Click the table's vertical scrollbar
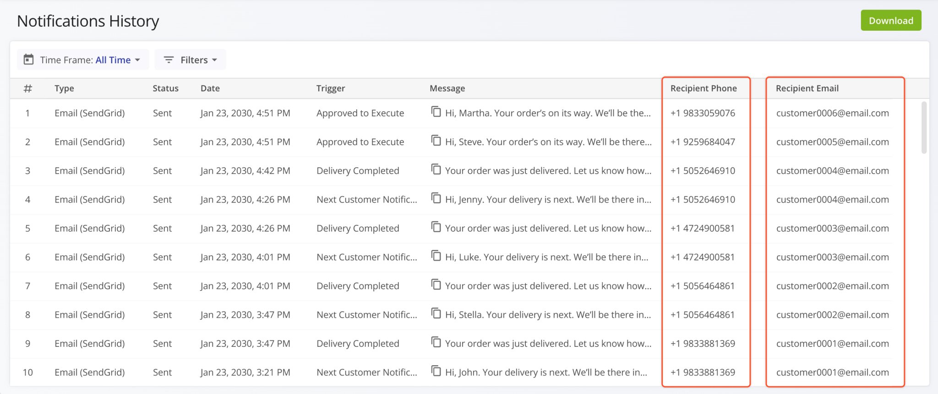Viewport: 938px width, 394px height. click(x=924, y=128)
